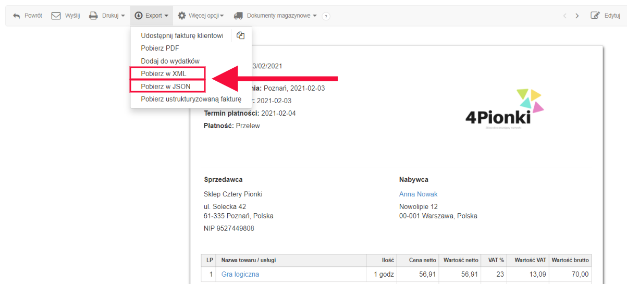Image resolution: width=627 pixels, height=284 pixels.
Task: Click the Więcej opcji gear icon
Action: click(x=182, y=16)
